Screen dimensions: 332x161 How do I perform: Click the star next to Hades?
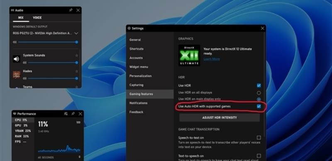click(x=77, y=71)
